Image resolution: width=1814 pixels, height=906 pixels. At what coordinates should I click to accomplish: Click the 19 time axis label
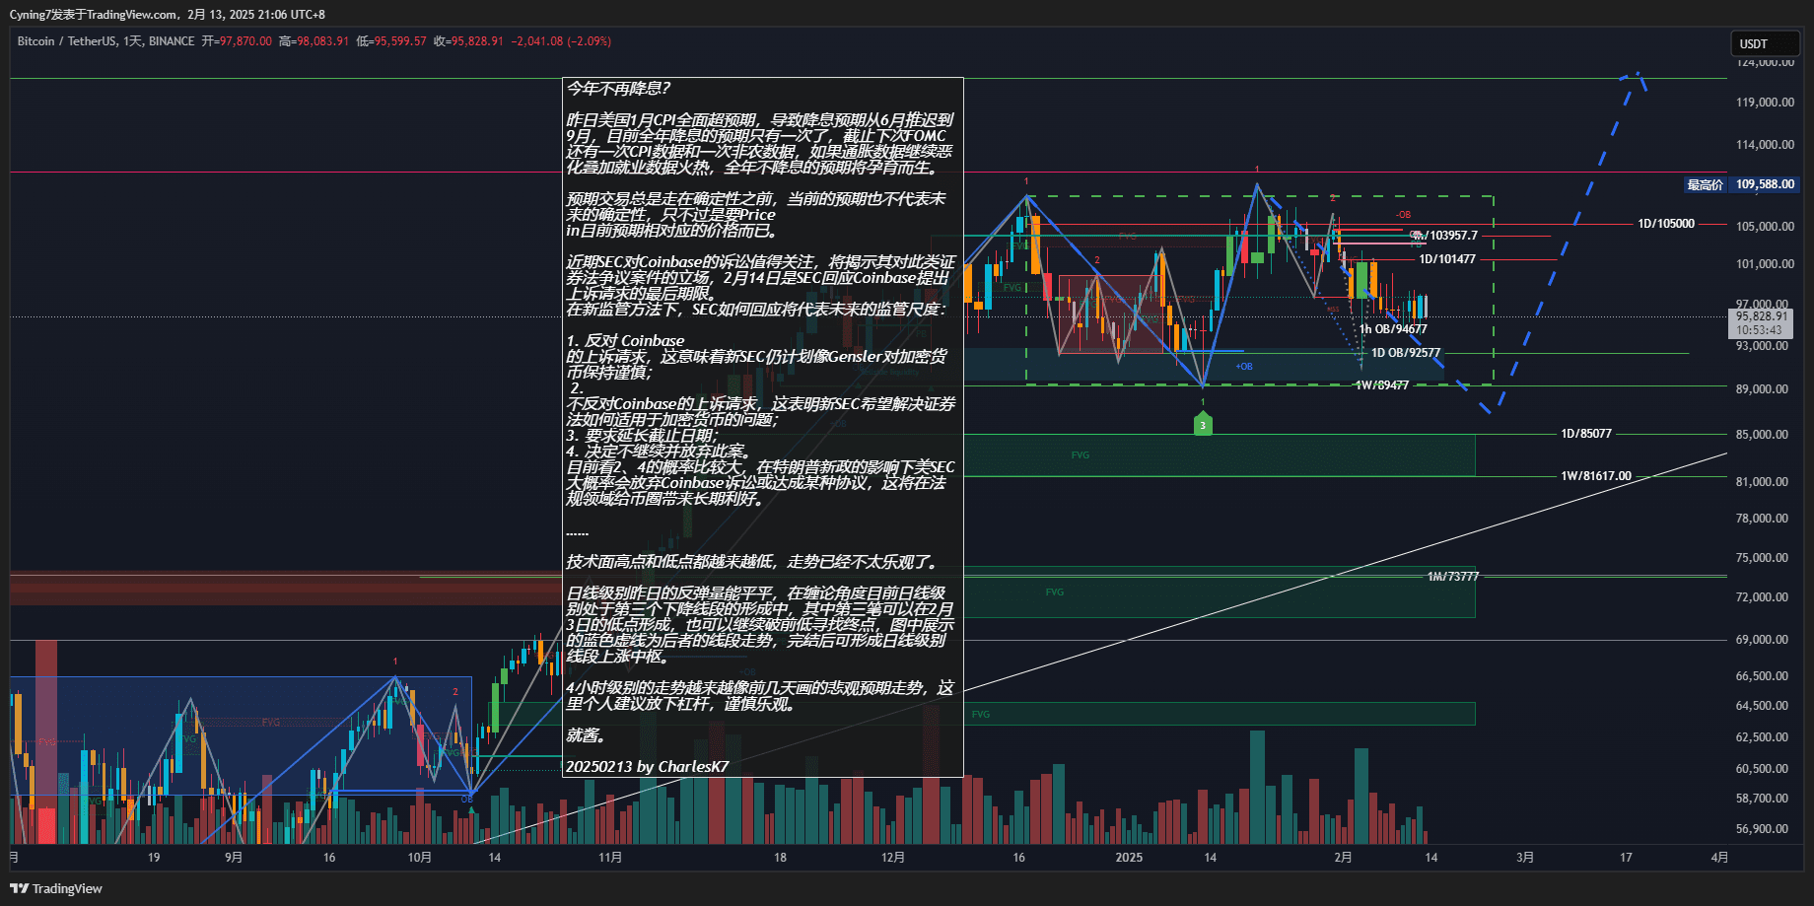154,858
